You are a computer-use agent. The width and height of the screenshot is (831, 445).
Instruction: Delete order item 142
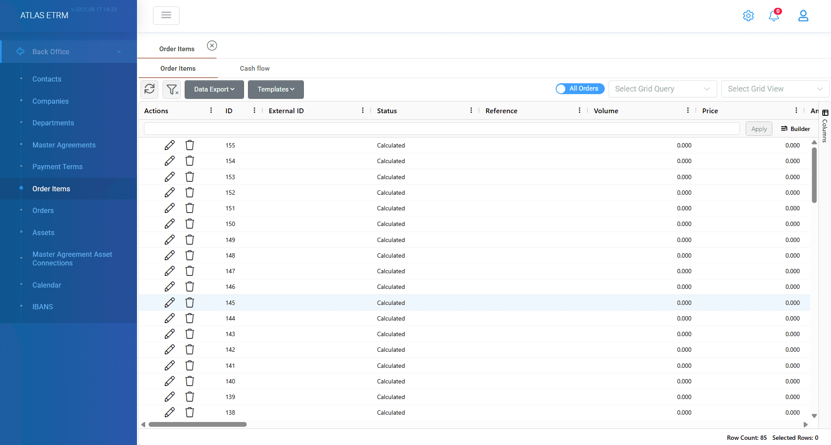pyautogui.click(x=190, y=350)
